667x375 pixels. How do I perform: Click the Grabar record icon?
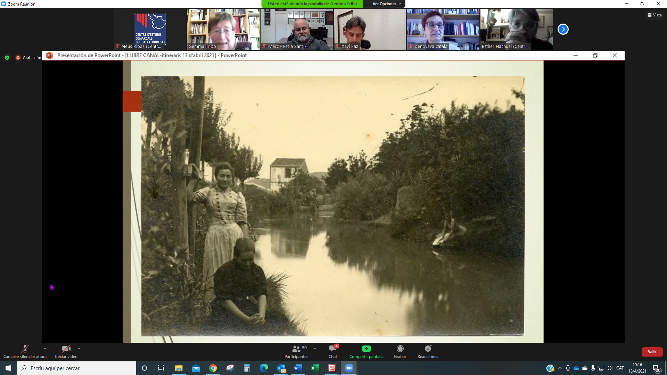400,349
